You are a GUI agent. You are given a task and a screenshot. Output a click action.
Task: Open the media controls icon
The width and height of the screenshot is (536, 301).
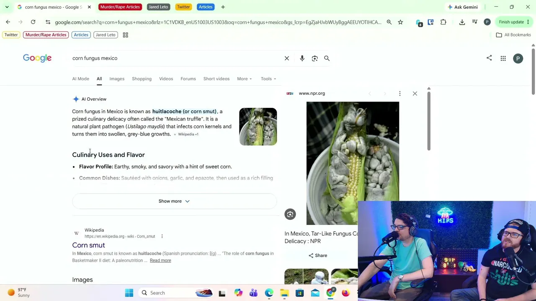475,22
